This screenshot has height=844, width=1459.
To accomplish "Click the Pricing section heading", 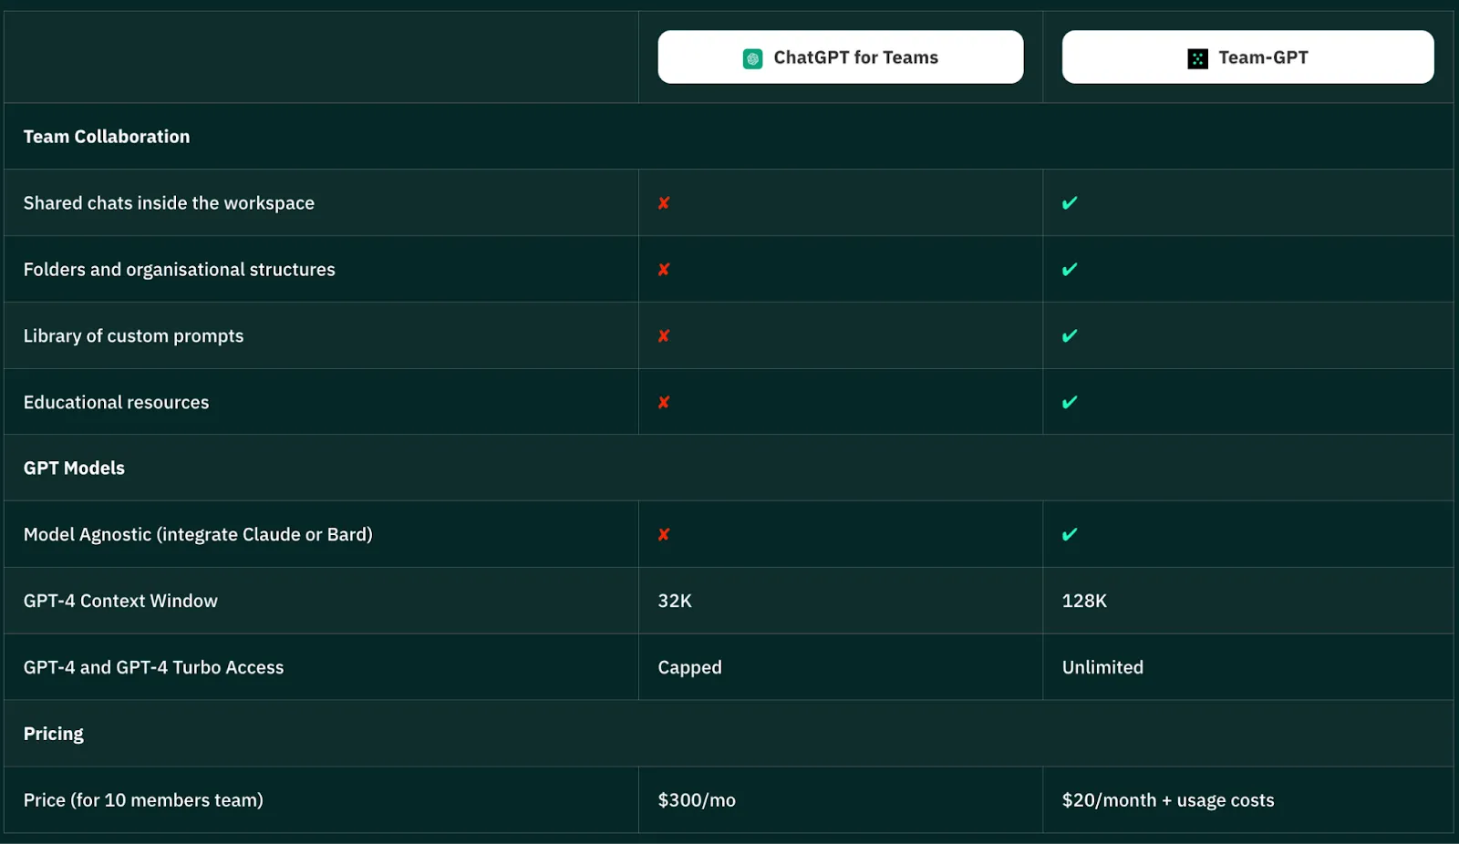I will click(x=53, y=735).
